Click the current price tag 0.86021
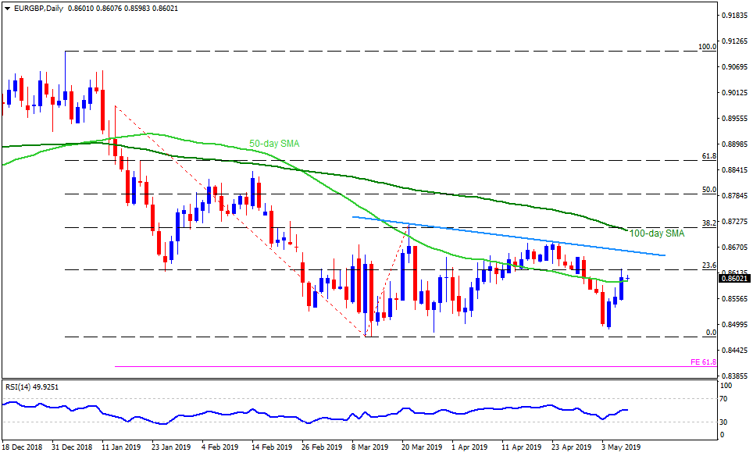The width and height of the screenshot is (753, 456). (x=734, y=278)
